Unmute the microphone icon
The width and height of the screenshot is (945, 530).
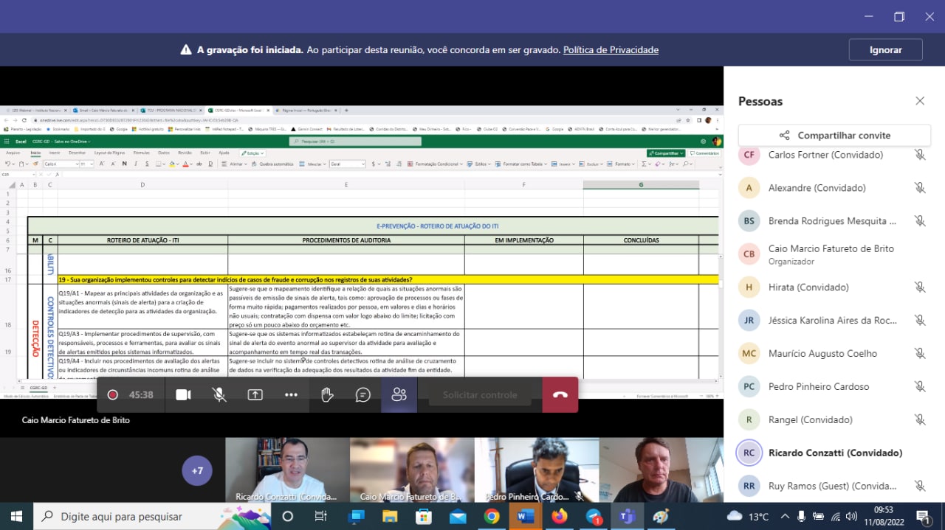219,394
